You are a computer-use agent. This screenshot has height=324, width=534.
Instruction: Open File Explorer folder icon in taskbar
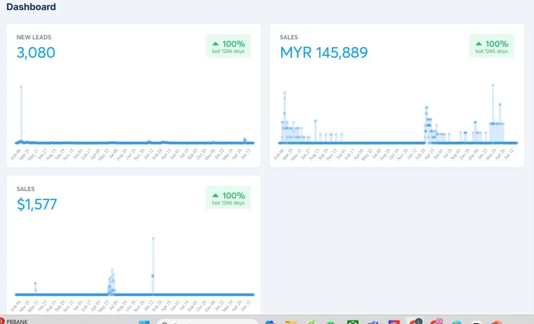pyautogui.click(x=291, y=322)
